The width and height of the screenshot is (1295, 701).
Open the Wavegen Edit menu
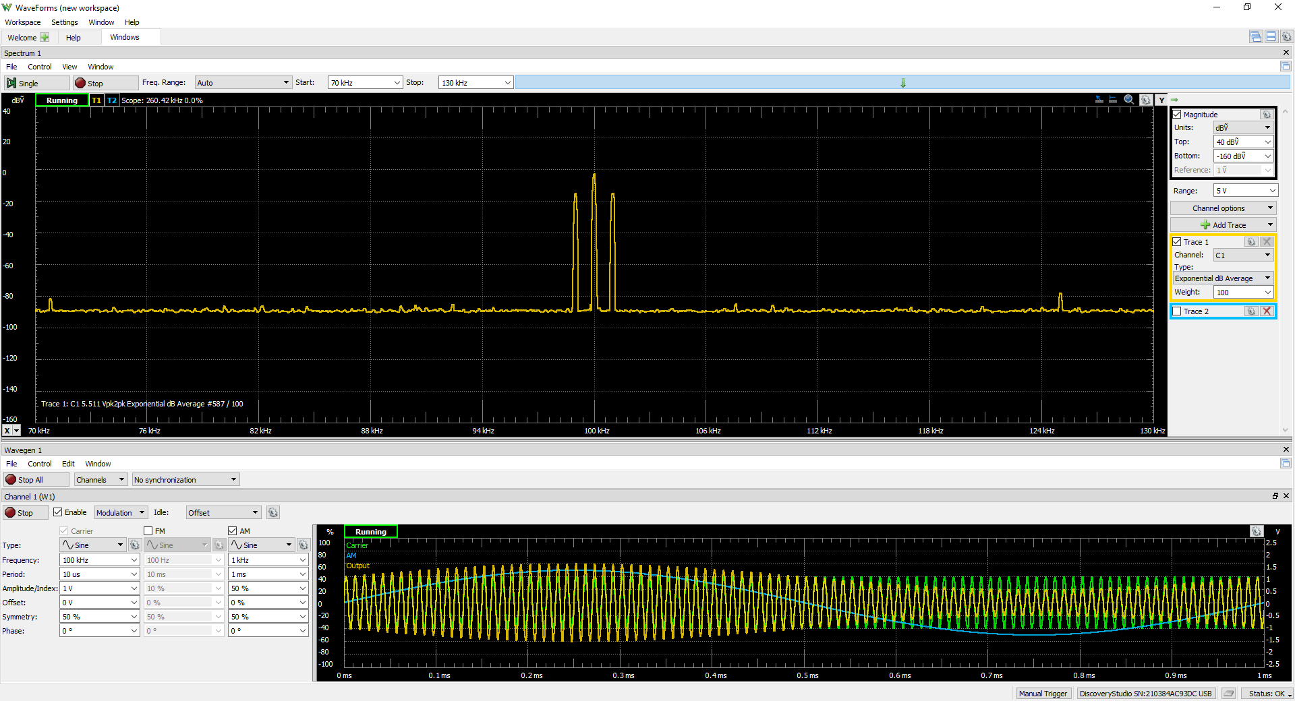(68, 464)
